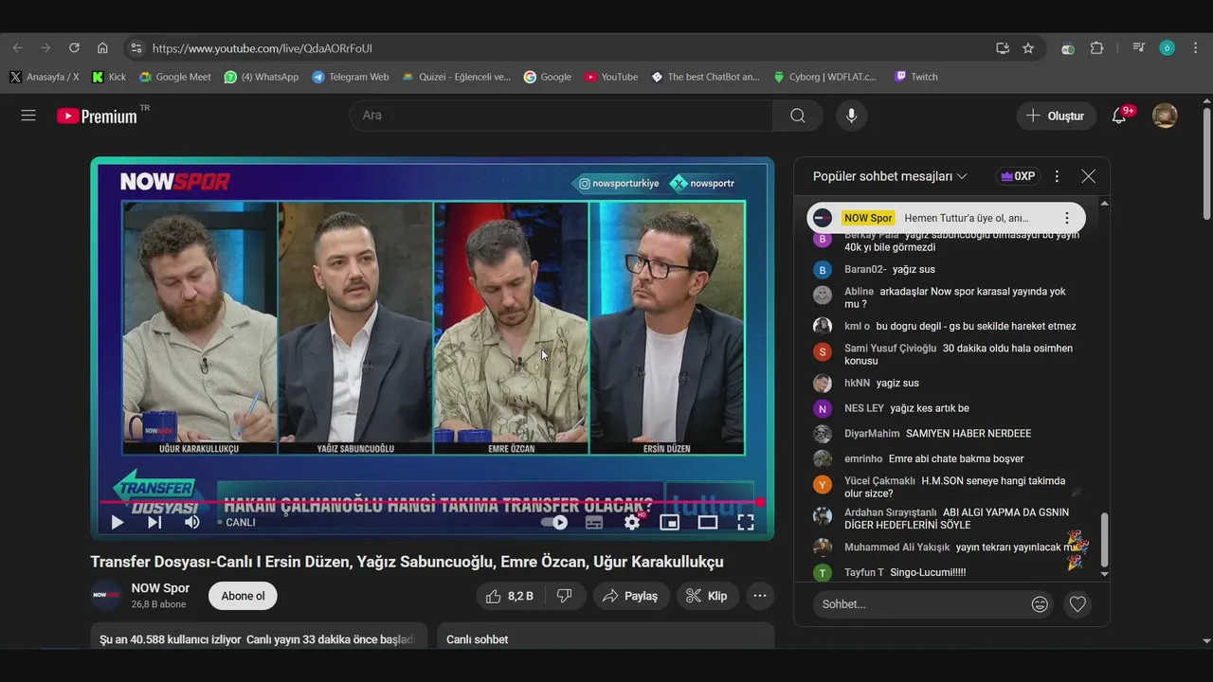
Task: Click the chat scrollbar thumb
Action: pyautogui.click(x=1104, y=540)
